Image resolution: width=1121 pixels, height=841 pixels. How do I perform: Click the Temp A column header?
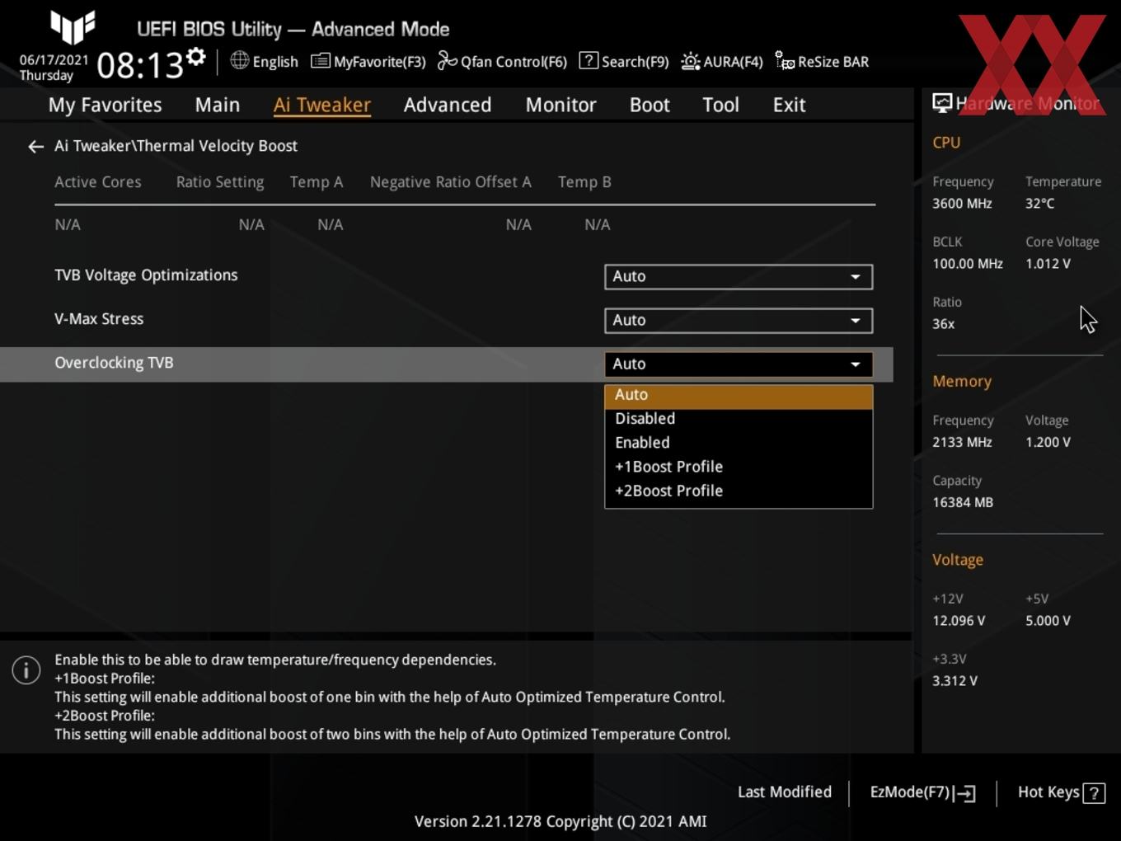317,182
